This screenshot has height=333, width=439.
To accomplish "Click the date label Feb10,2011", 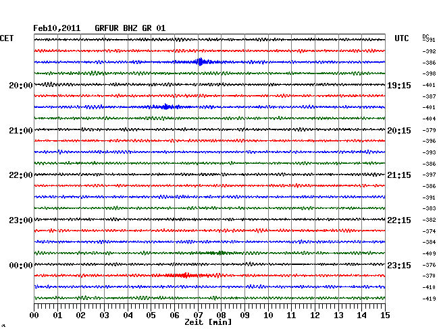I will pyautogui.click(x=57, y=28).
